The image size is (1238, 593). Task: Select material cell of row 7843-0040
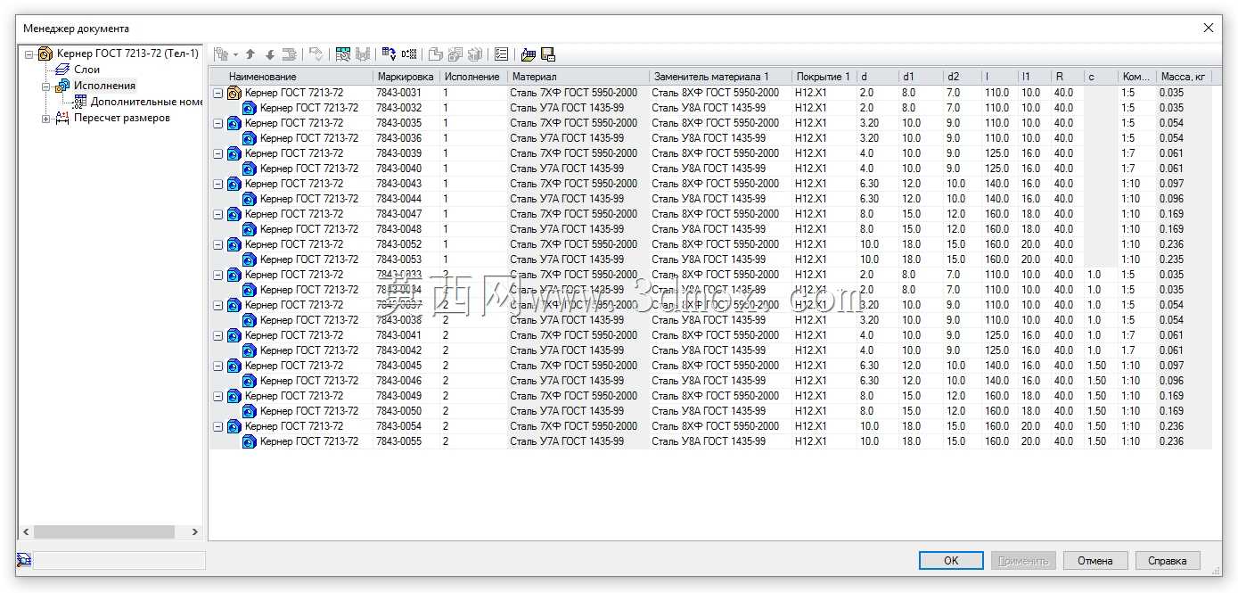(578, 169)
